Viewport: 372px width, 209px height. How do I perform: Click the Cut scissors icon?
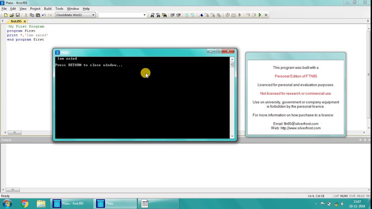point(26,15)
